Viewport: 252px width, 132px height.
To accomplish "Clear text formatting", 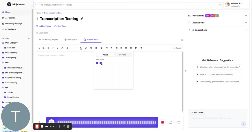I will point(141,48).
